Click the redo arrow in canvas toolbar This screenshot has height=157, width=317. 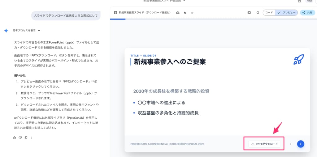192,13
